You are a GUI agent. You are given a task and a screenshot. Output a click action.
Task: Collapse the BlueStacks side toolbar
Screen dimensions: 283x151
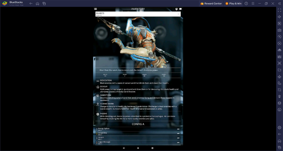(x=279, y=3)
